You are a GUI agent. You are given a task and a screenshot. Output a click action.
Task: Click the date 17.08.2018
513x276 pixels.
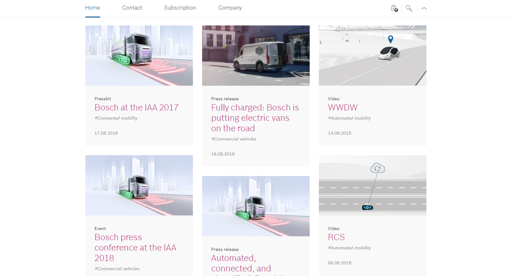coord(106,133)
